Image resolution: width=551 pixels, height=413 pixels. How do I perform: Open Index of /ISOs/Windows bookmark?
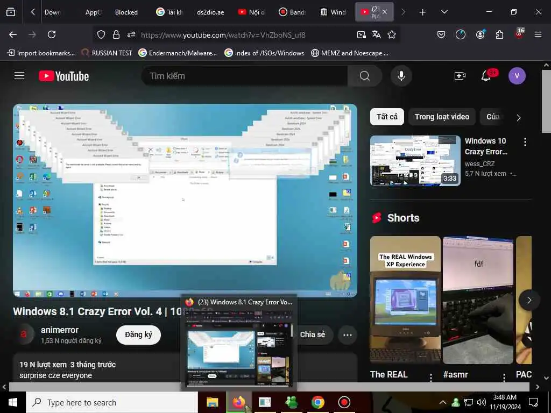point(264,53)
